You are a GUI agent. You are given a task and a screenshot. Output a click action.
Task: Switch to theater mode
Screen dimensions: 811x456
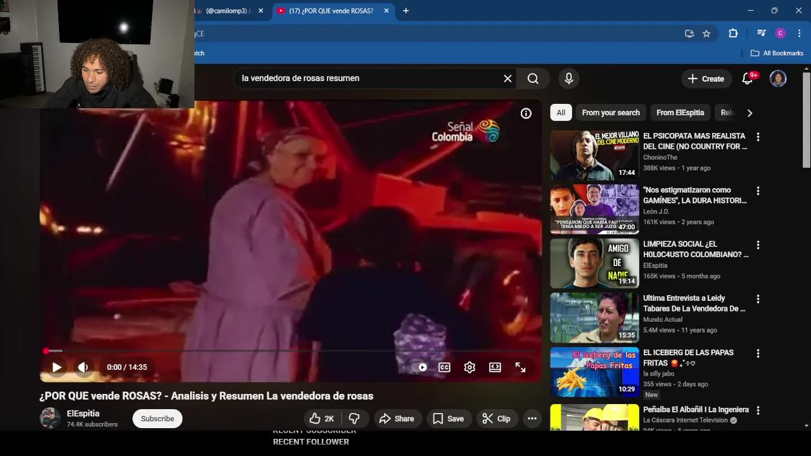click(495, 367)
